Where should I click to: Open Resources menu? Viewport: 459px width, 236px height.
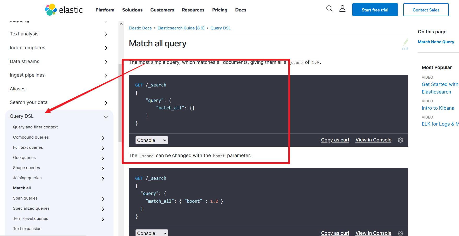coord(193,10)
